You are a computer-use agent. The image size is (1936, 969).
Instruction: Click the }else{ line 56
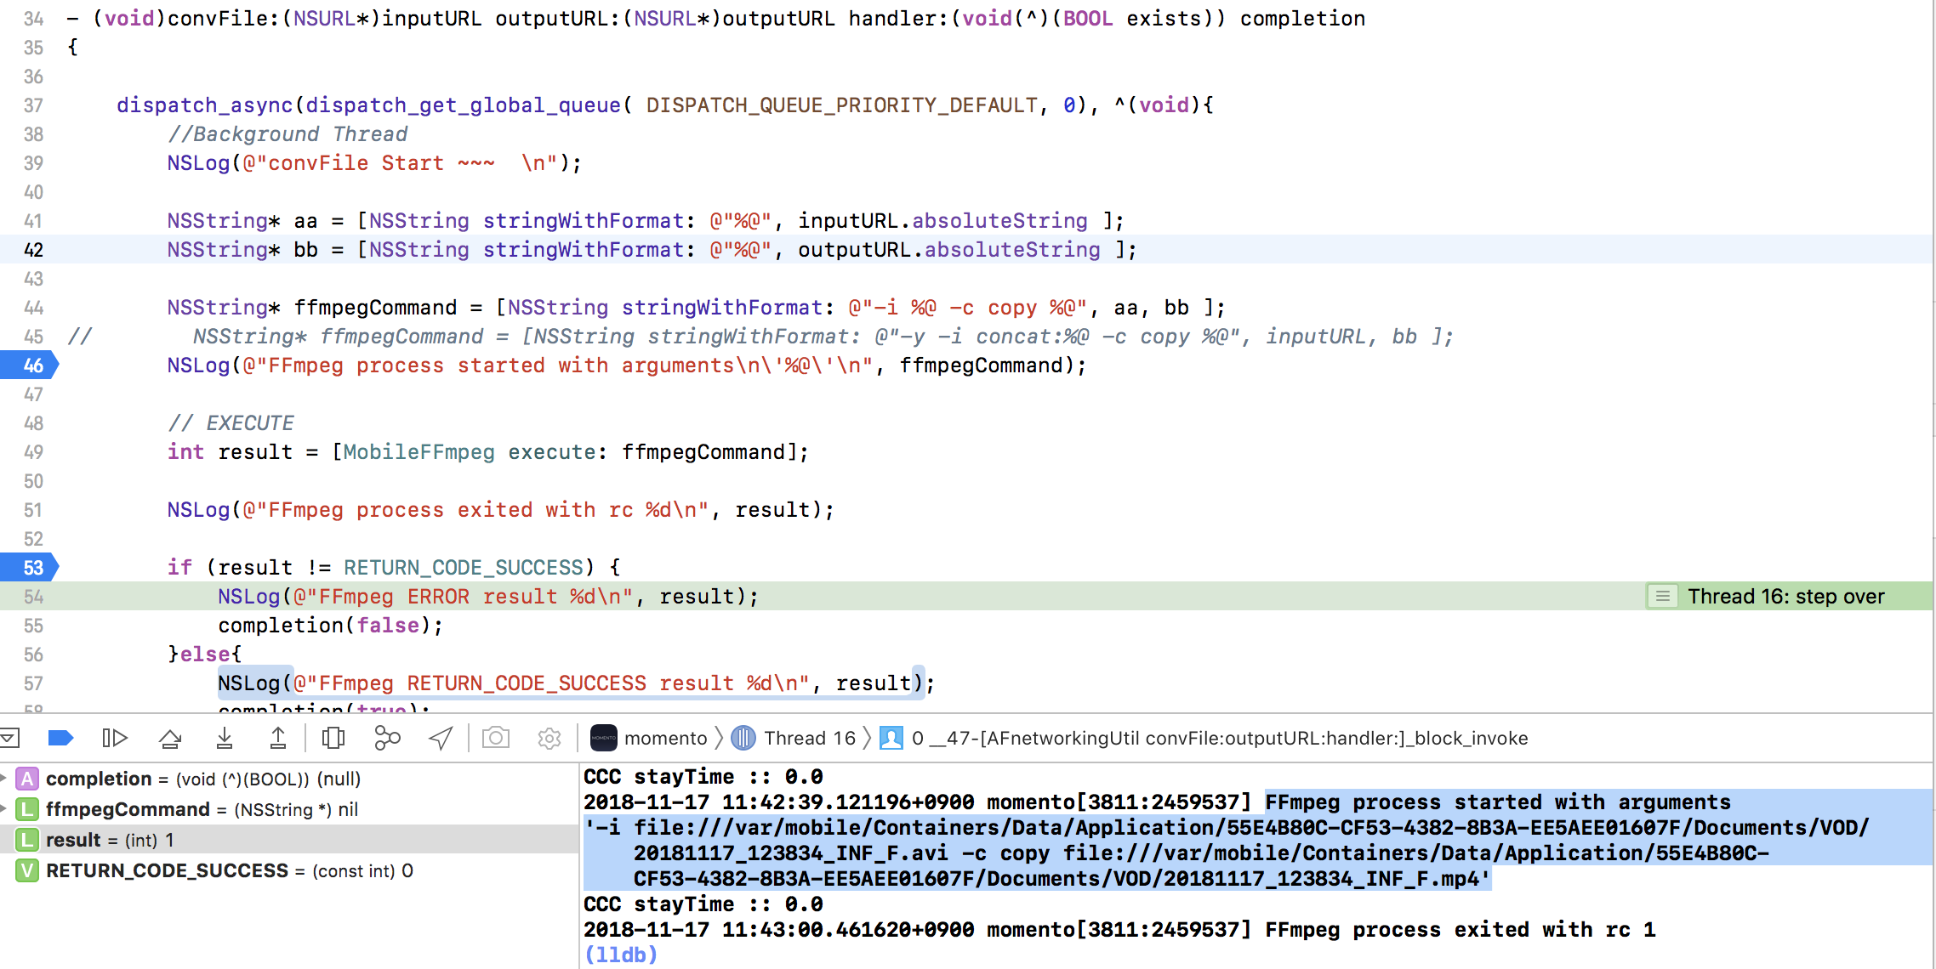pos(204,654)
